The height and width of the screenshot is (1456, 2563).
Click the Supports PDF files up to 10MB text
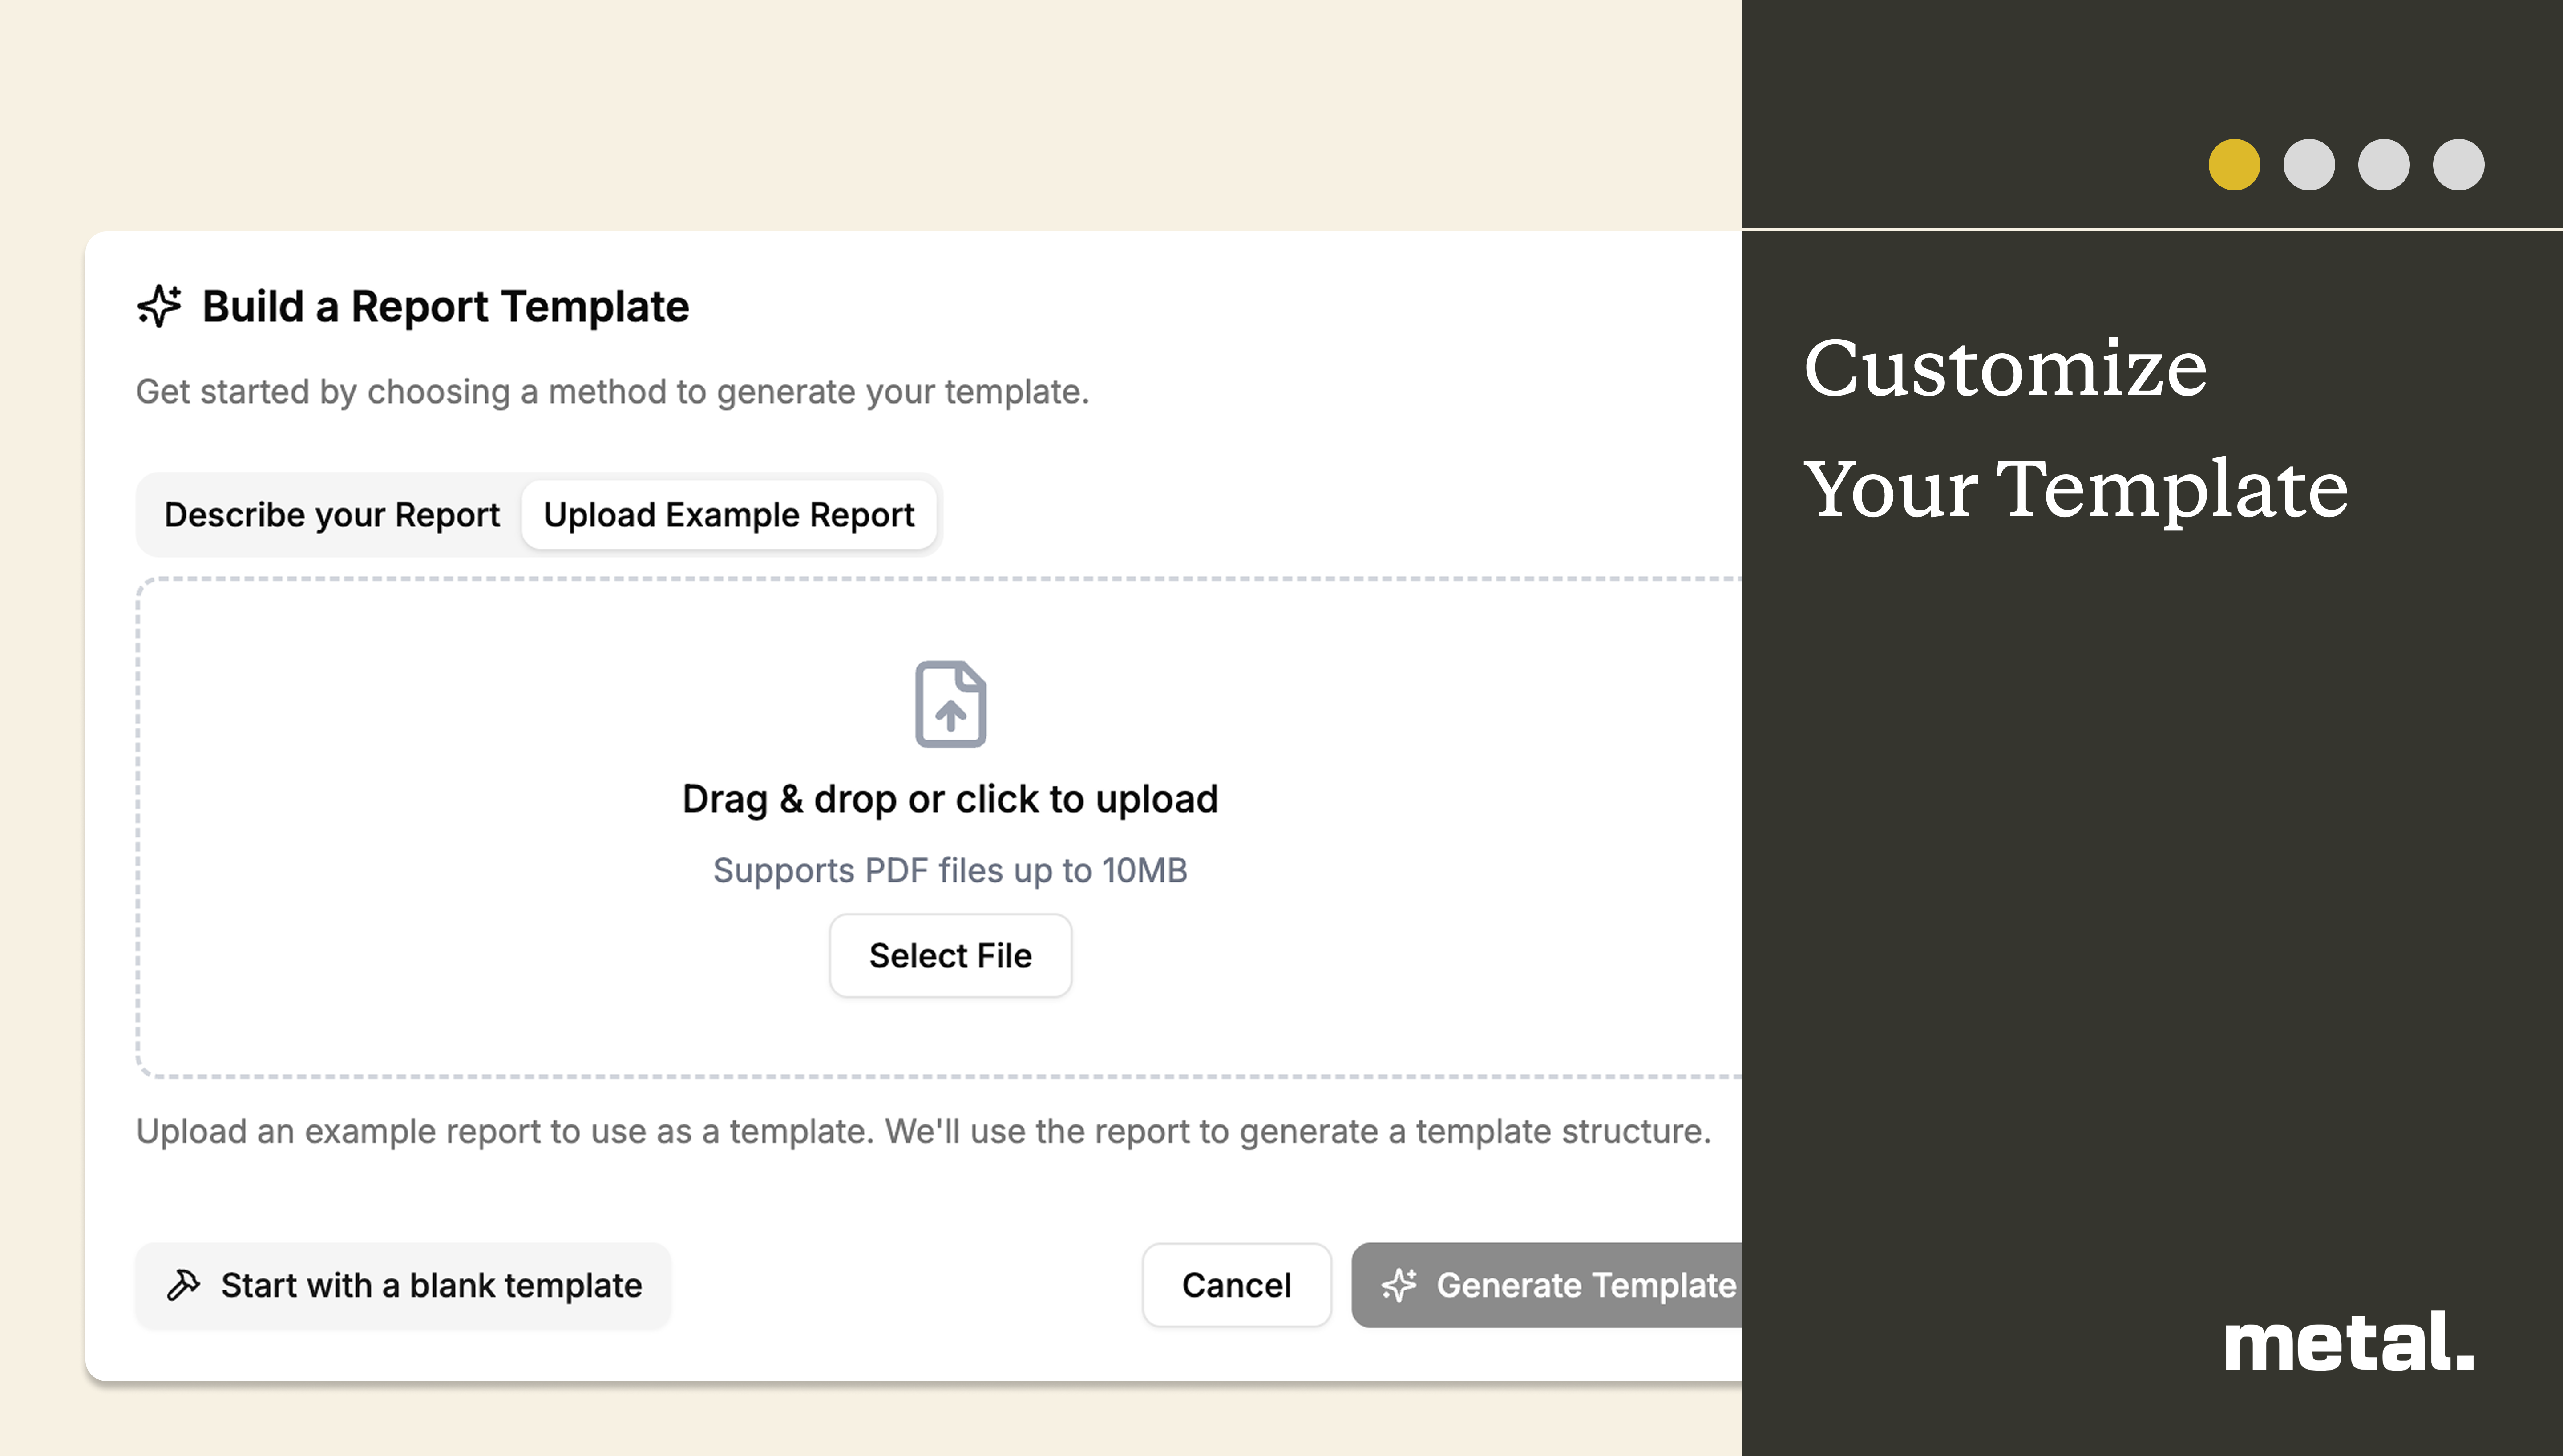click(950, 870)
